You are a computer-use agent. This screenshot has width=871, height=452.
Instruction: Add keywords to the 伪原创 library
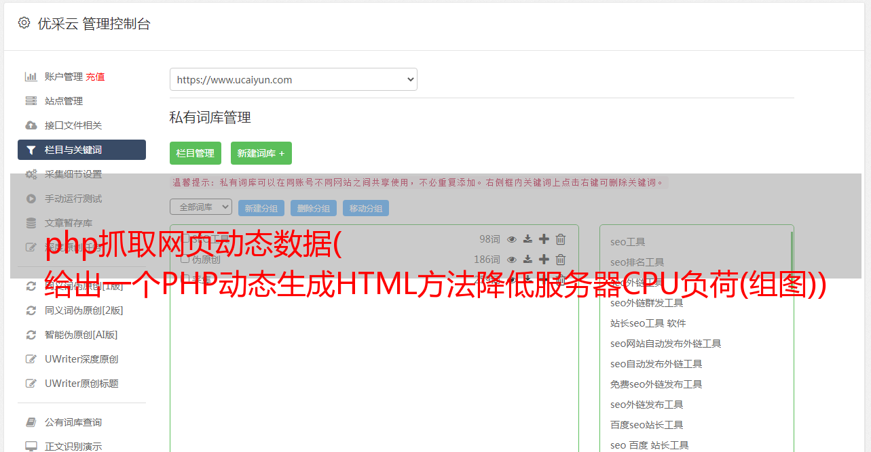544,260
